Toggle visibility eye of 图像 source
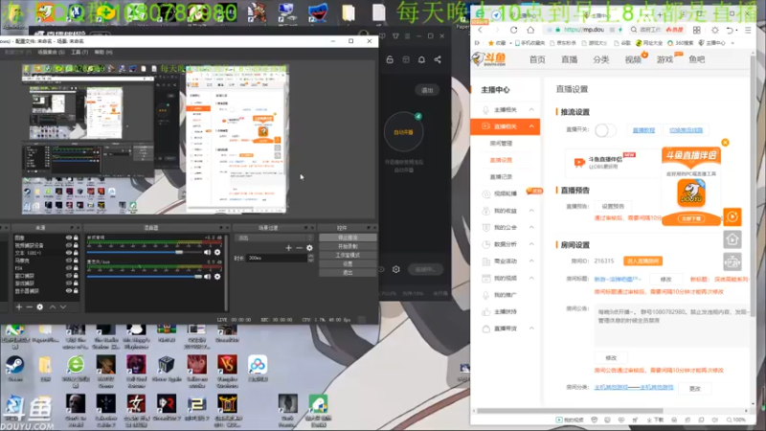This screenshot has height=431, width=766. (x=68, y=238)
